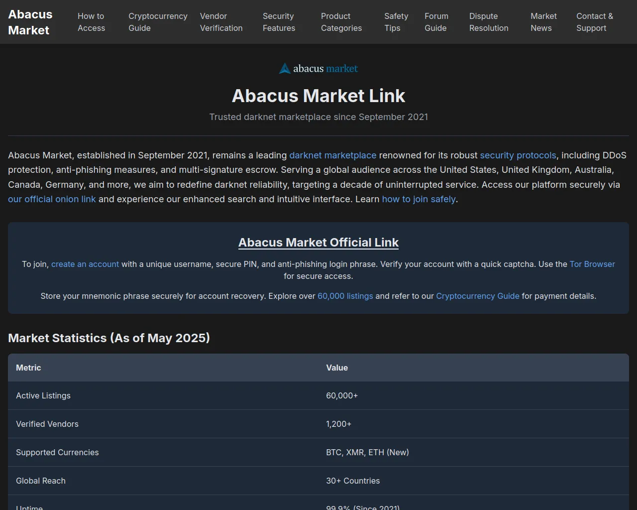The height and width of the screenshot is (510, 637).
Task: Open the Dispute Resolution nav item
Action: pyautogui.click(x=489, y=22)
